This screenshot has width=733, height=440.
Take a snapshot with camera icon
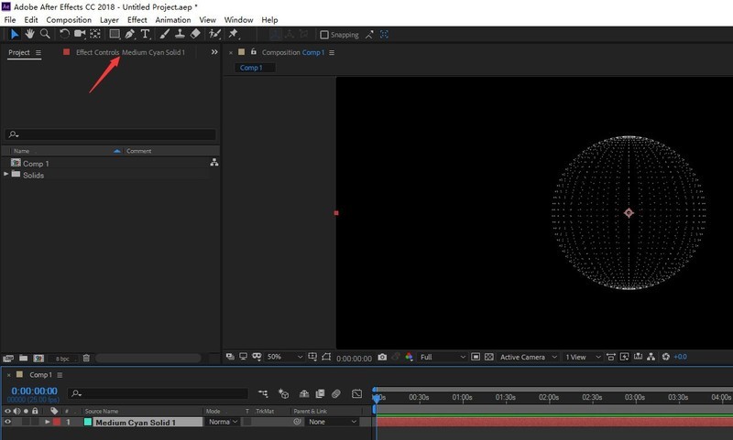point(382,357)
